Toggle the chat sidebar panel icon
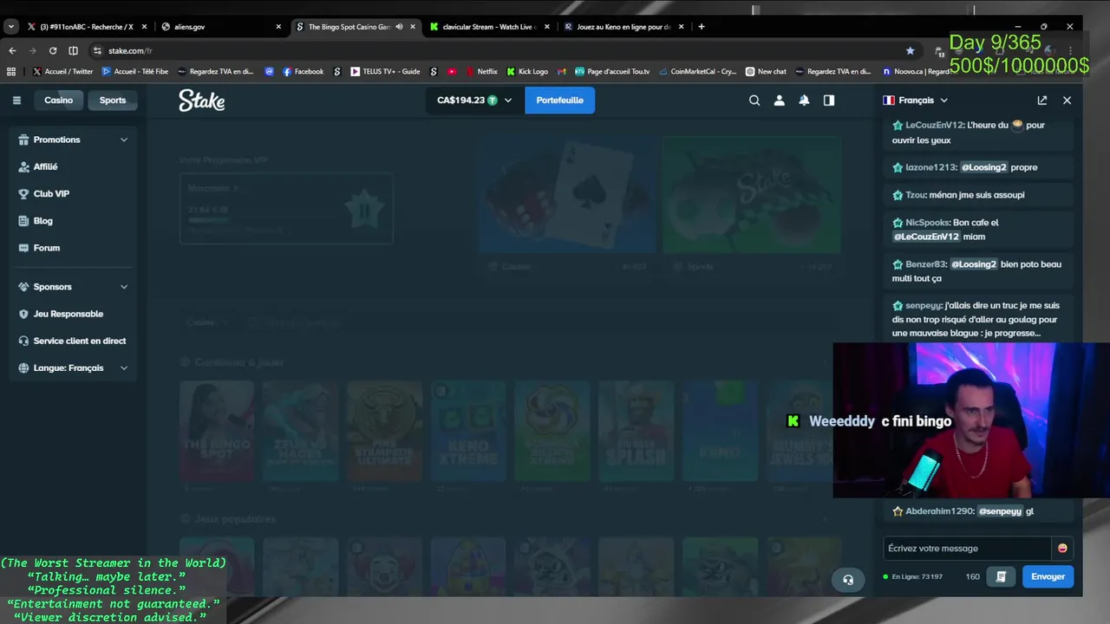The height and width of the screenshot is (624, 1110). pos(829,101)
